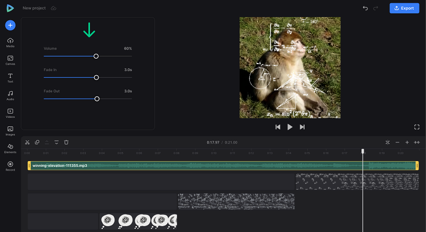Screen dimensions: 426x232
Task: Zoom in the timeline
Action: (x=407, y=142)
